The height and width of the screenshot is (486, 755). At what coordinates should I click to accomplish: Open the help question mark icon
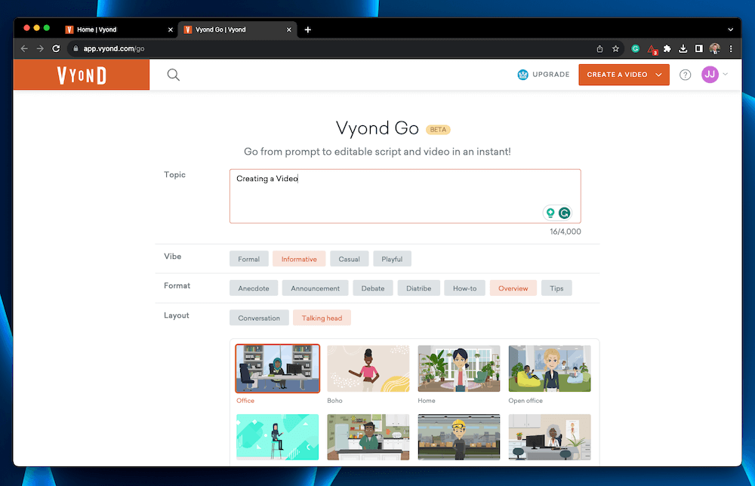click(x=686, y=75)
